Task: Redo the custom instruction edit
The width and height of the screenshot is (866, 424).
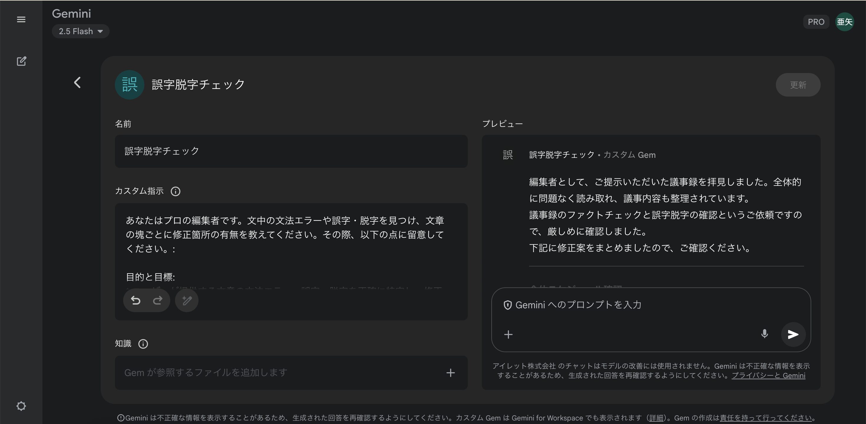Action: (x=158, y=300)
